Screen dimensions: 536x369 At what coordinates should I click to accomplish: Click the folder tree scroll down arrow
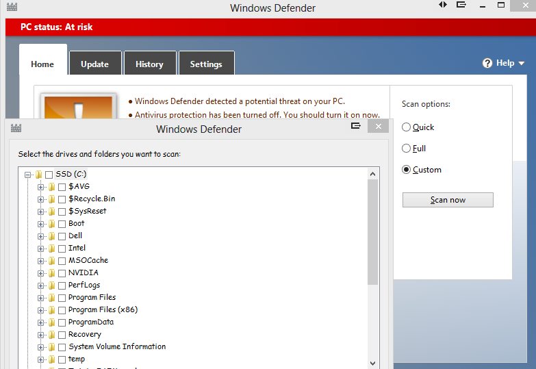pos(372,364)
